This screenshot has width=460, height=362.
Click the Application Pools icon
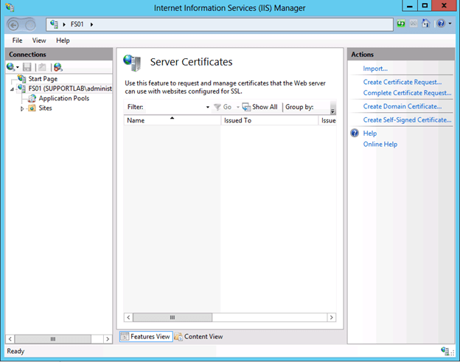tap(32, 98)
